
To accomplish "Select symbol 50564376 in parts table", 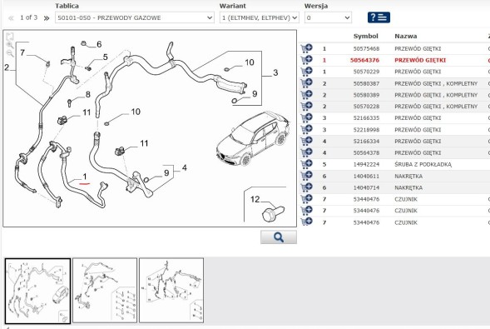I will click(364, 60).
